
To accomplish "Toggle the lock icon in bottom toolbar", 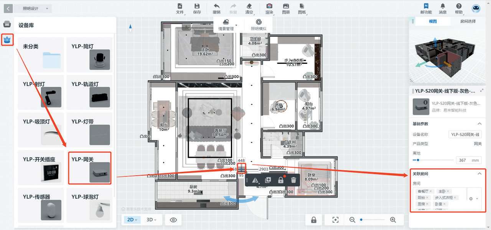I will [x=314, y=220].
